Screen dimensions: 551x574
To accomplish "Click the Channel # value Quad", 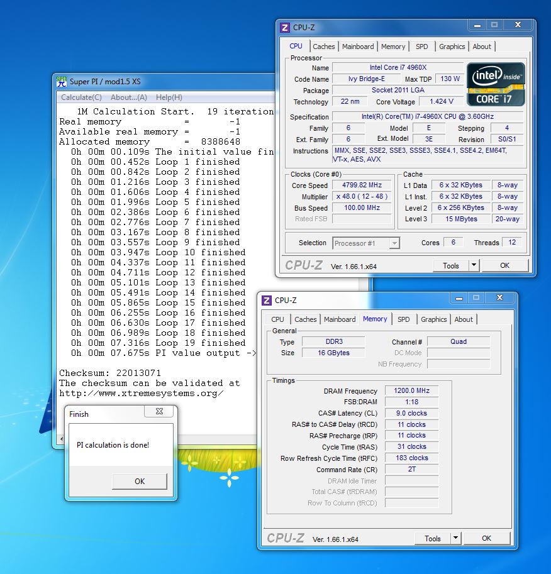I will coord(459,341).
